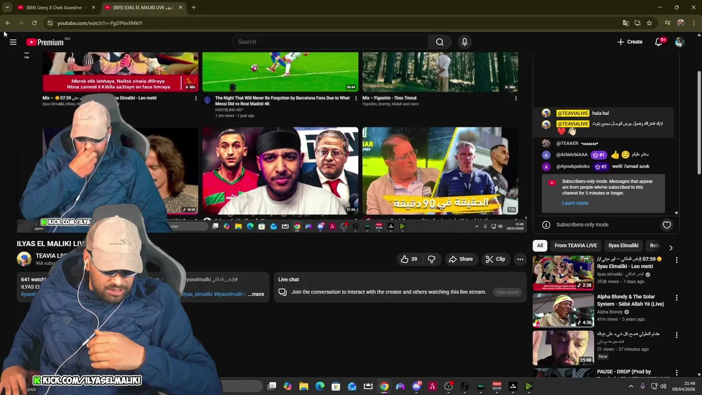
Task: Like the live stream video
Action: [x=409, y=259]
